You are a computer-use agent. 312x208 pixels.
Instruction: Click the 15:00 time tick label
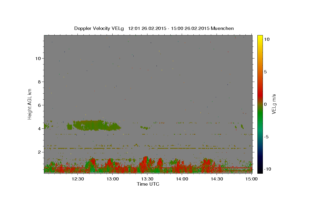(251, 179)
